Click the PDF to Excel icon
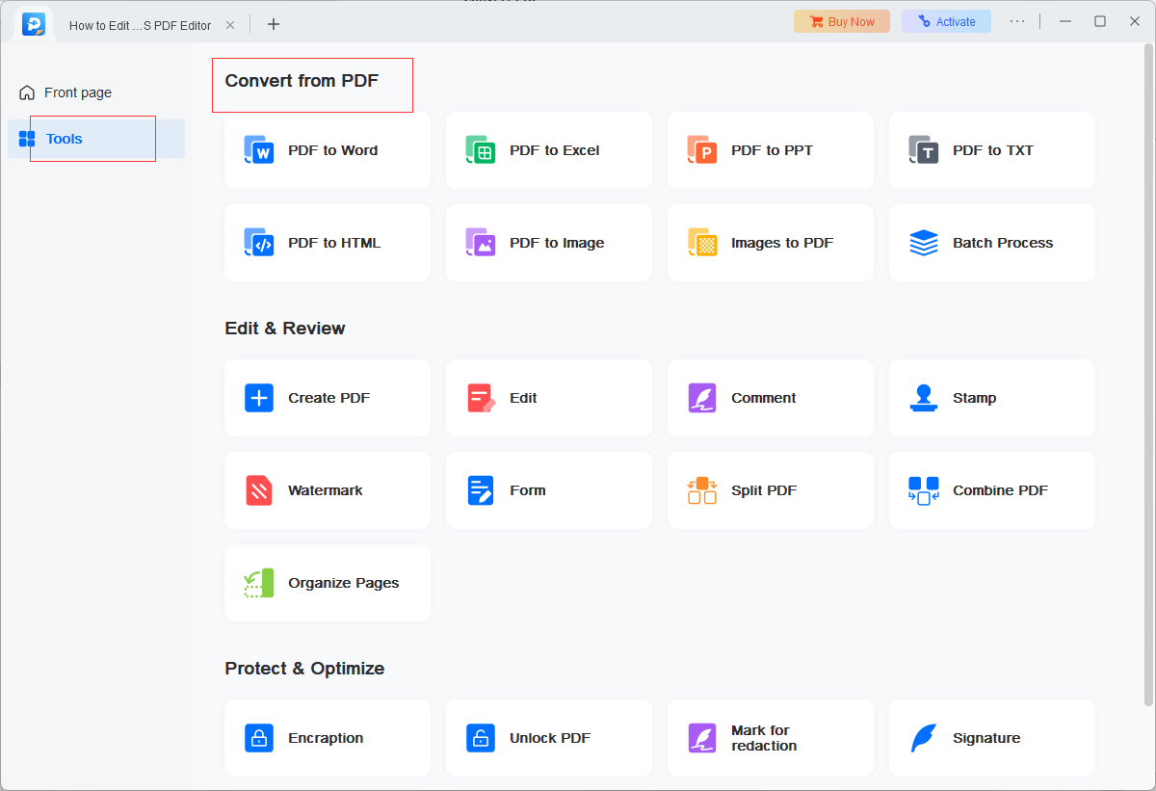 pyautogui.click(x=481, y=150)
